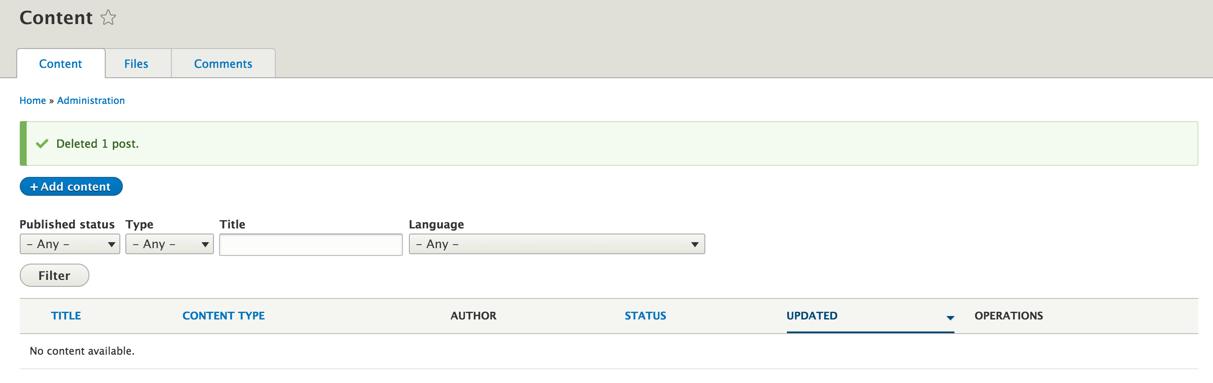Switch to the Comments tab
Image resolution: width=1213 pixels, height=383 pixels.
click(223, 64)
